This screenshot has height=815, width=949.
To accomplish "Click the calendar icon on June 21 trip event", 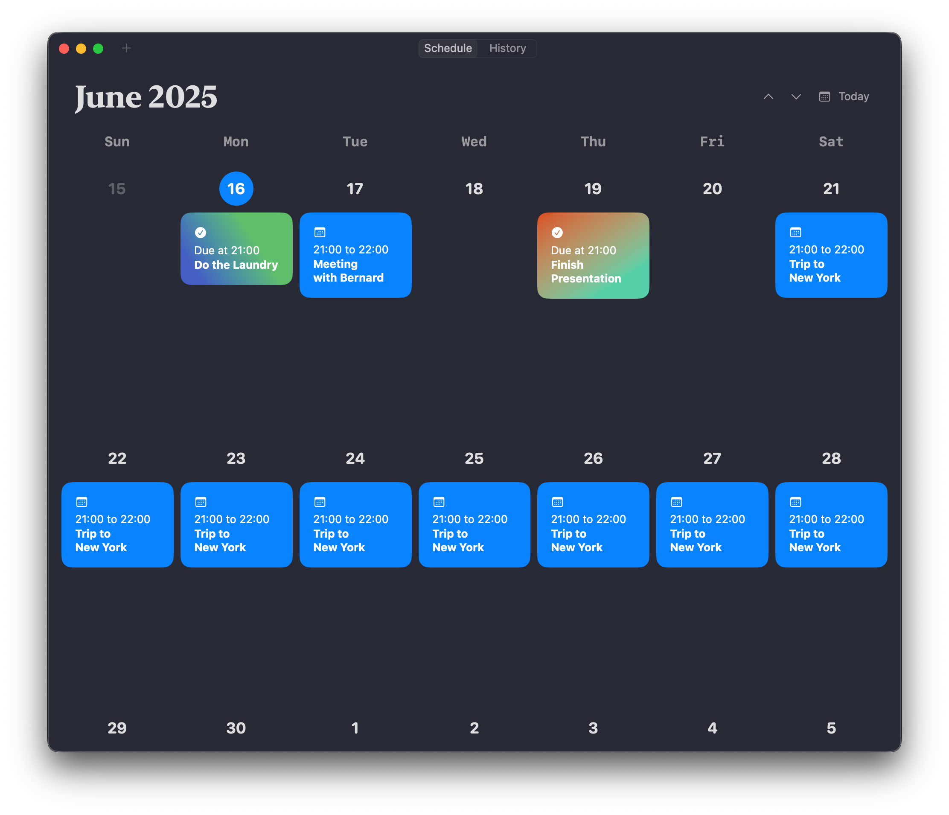I will (795, 233).
